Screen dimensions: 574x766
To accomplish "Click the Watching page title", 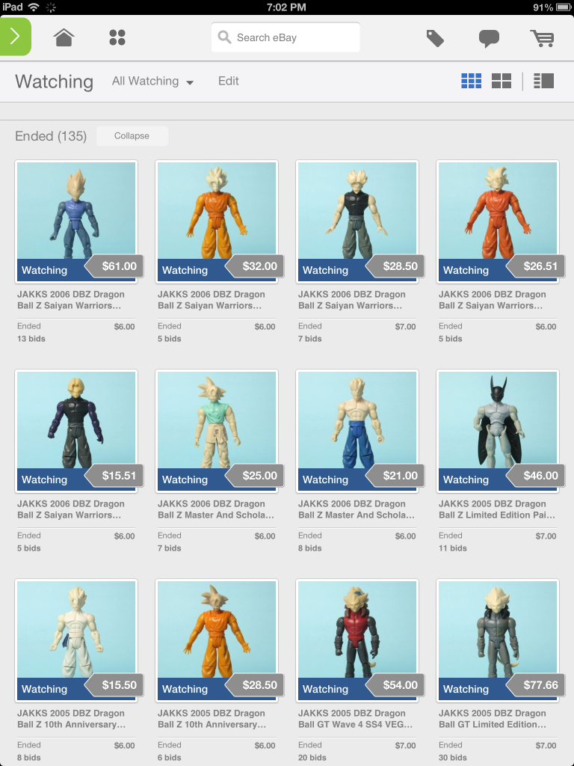I will coord(54,82).
